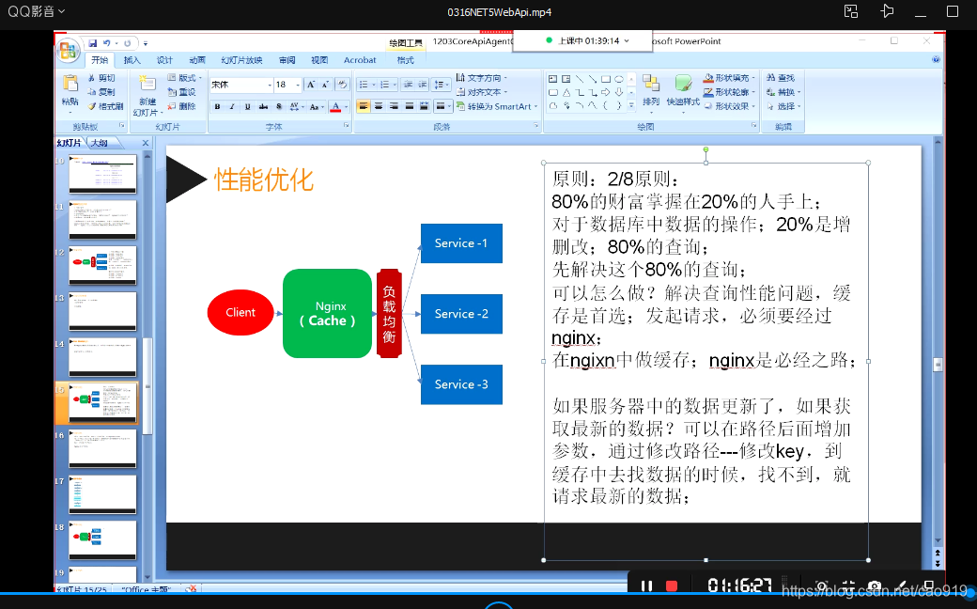
Task: Open the QQ影音 title menu dropdown
Action: (36, 12)
